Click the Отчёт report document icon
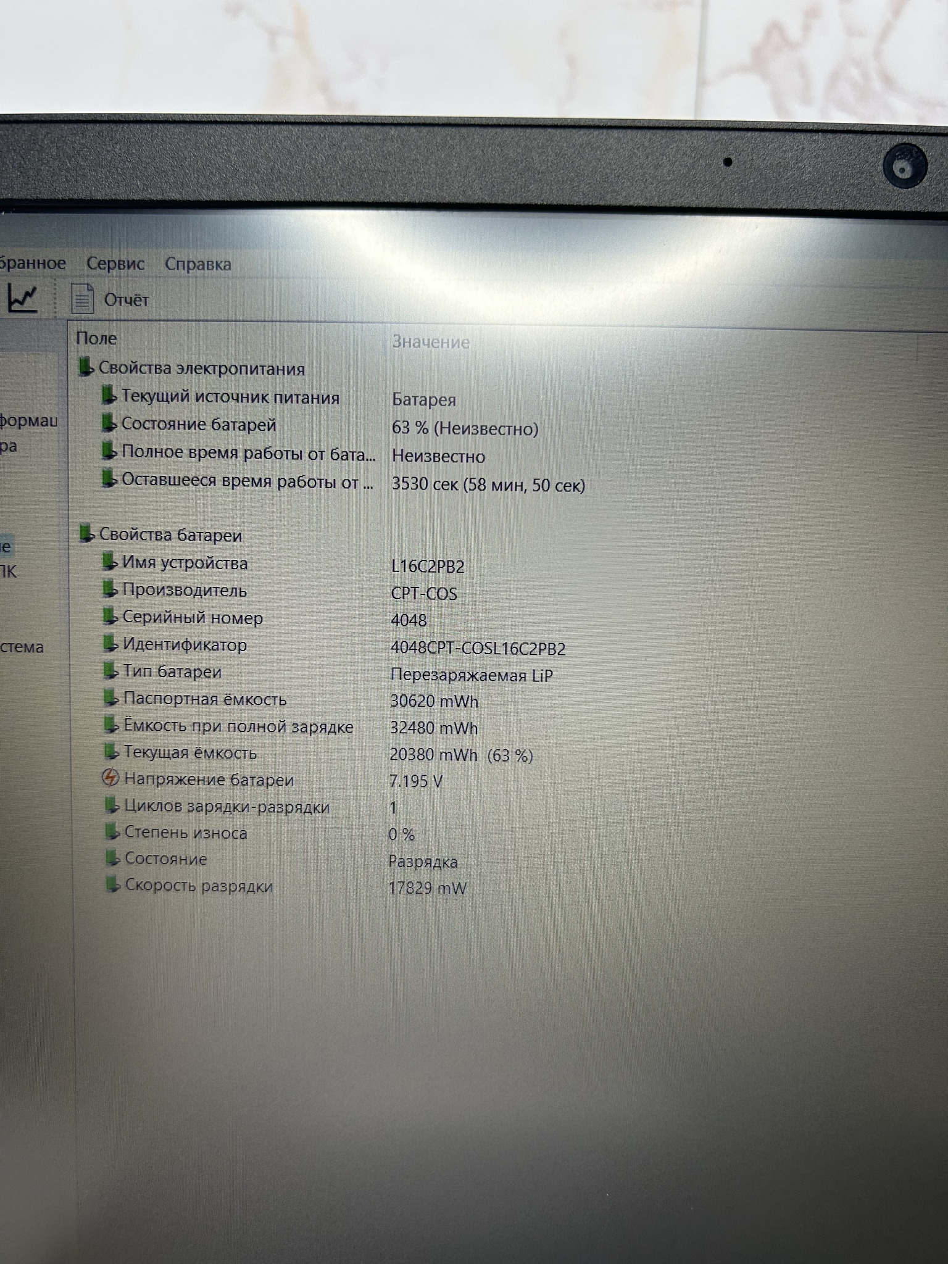This screenshot has width=948, height=1264. pos(83,299)
